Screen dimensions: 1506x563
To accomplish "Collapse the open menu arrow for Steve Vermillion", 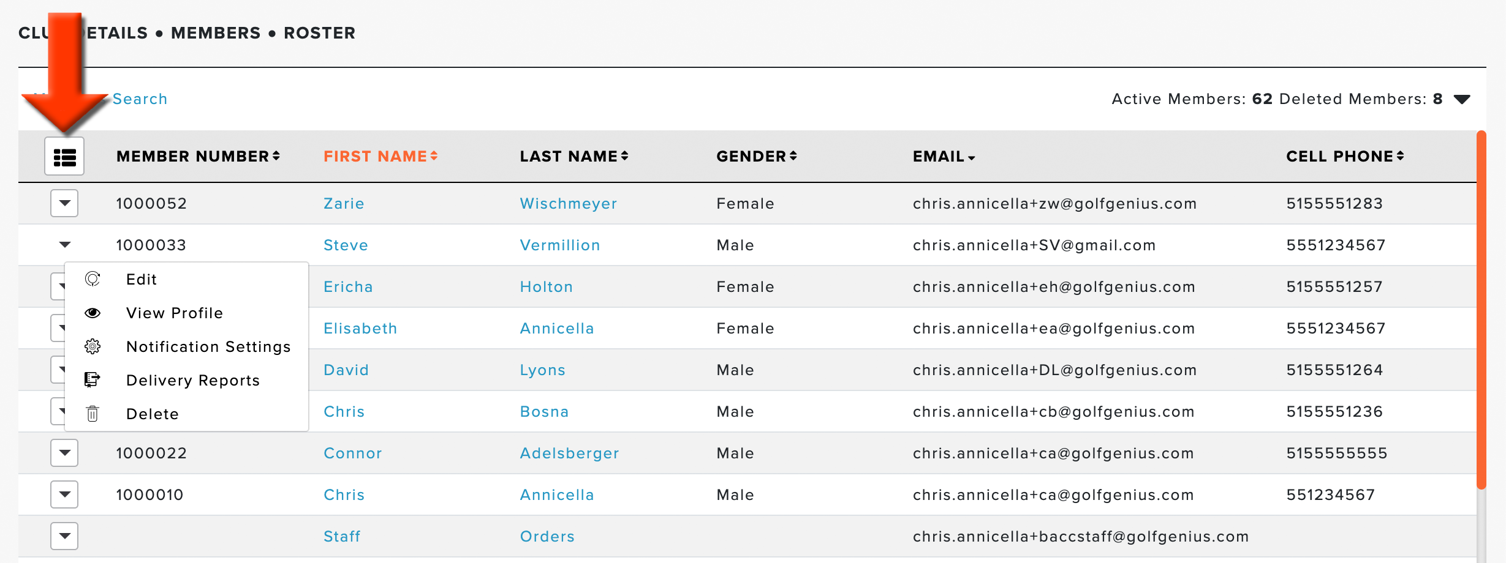I will tap(65, 245).
